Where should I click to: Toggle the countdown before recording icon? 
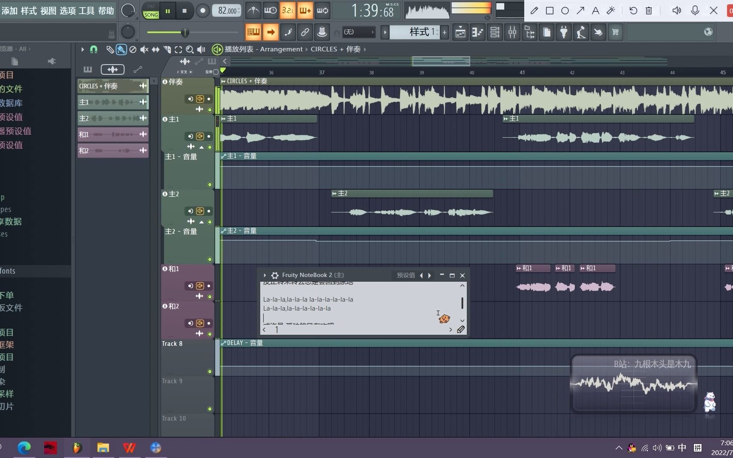tap(288, 11)
